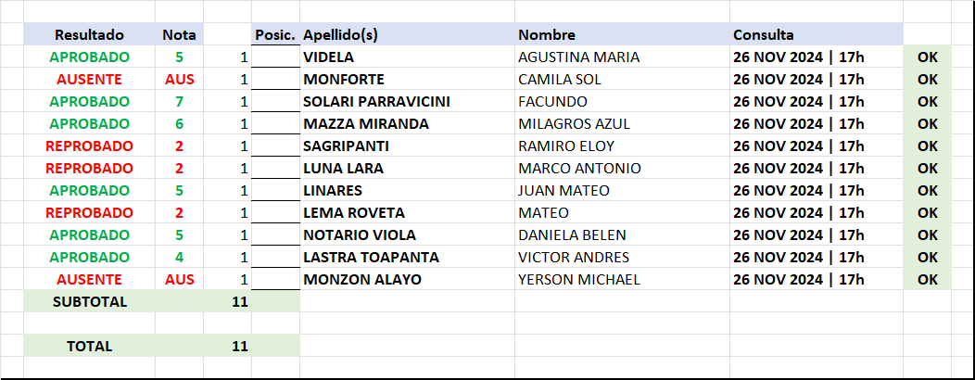Select the Consulta header cell
This screenshot has width=975, height=380.
[817, 35]
